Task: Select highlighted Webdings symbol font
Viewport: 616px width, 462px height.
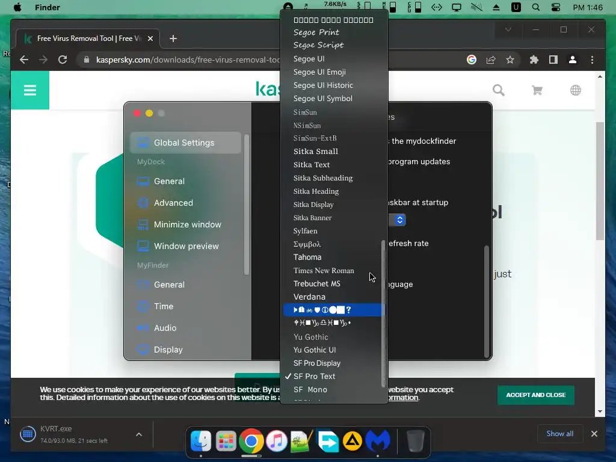Action: click(x=332, y=310)
